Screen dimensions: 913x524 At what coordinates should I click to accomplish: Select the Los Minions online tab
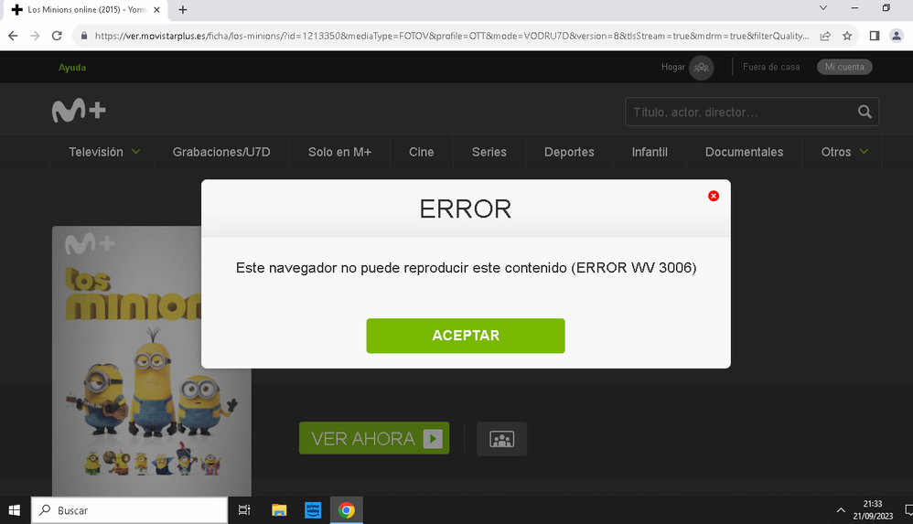[86, 9]
